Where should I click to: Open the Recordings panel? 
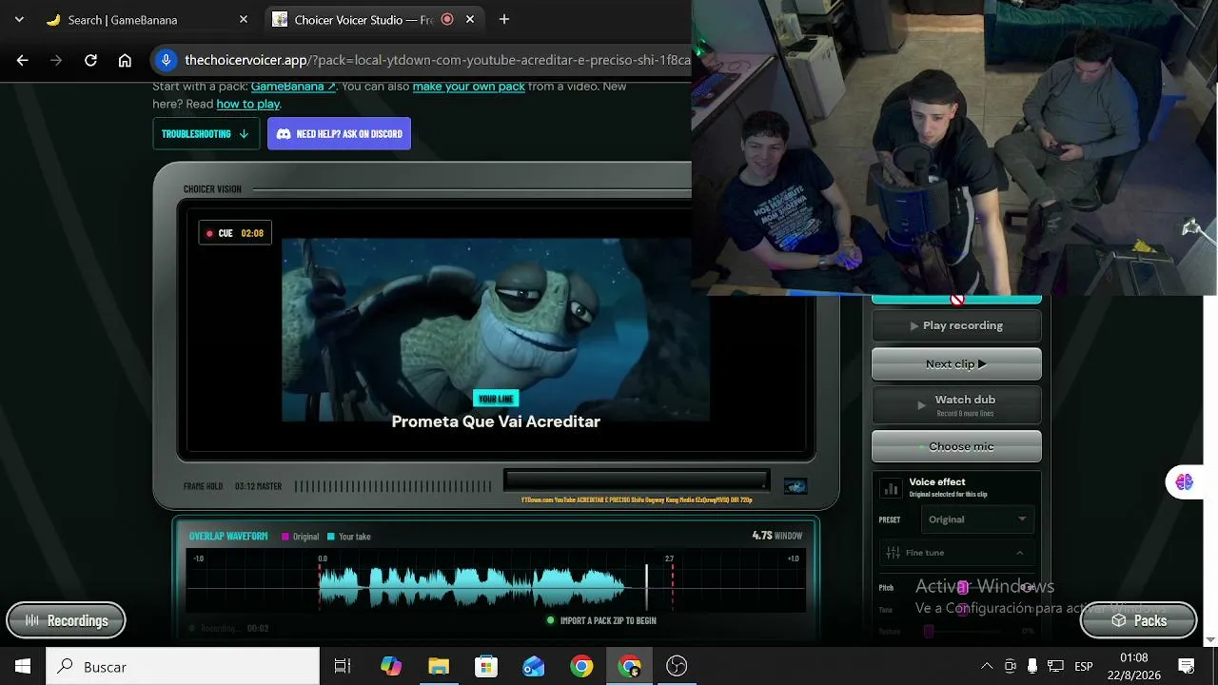[x=66, y=620]
